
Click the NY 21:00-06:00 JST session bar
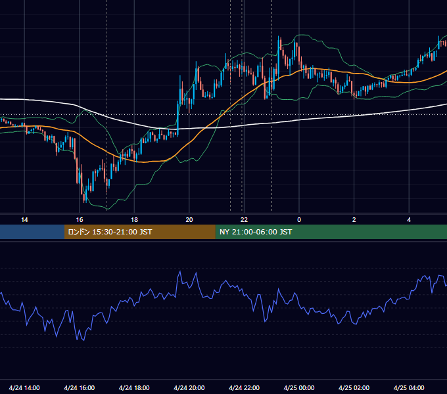331,232
